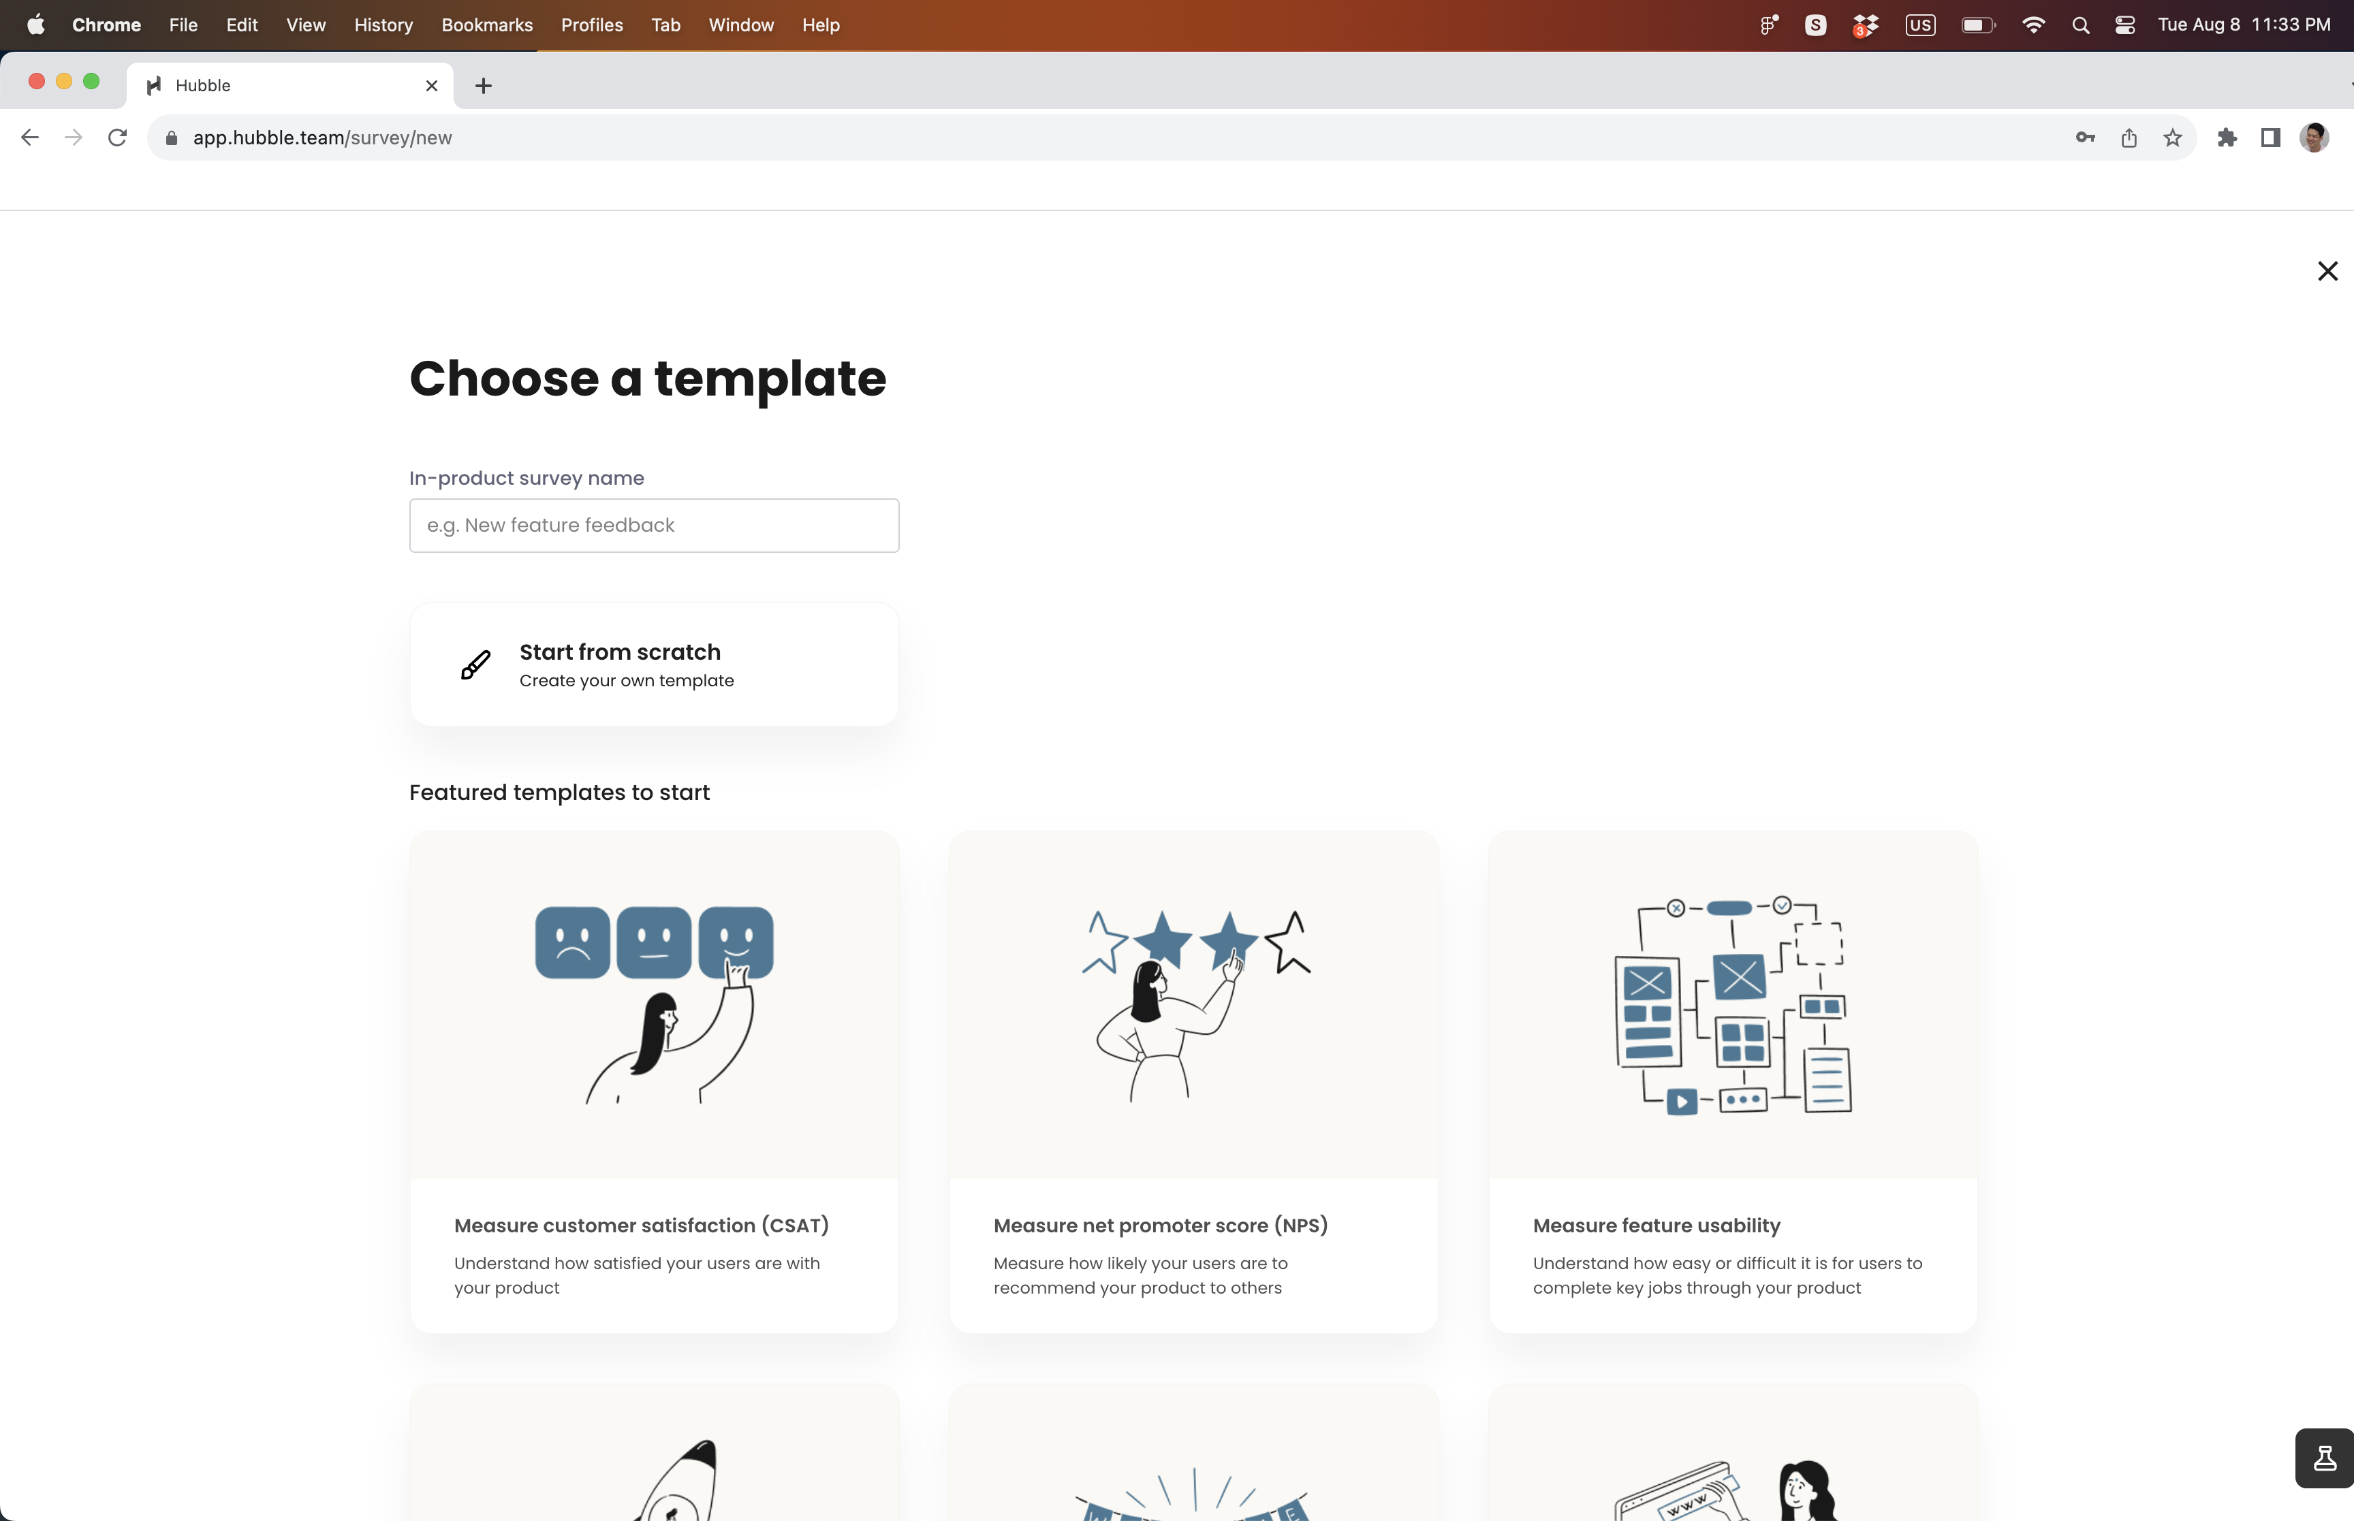Click the address bar URL app.hubble.team/survey/new
The height and width of the screenshot is (1521, 2354).
[322, 138]
